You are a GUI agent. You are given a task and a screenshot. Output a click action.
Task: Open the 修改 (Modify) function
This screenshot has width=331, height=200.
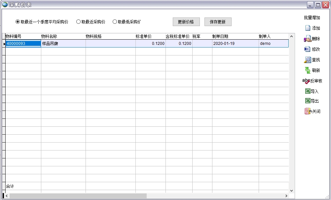tap(312, 49)
